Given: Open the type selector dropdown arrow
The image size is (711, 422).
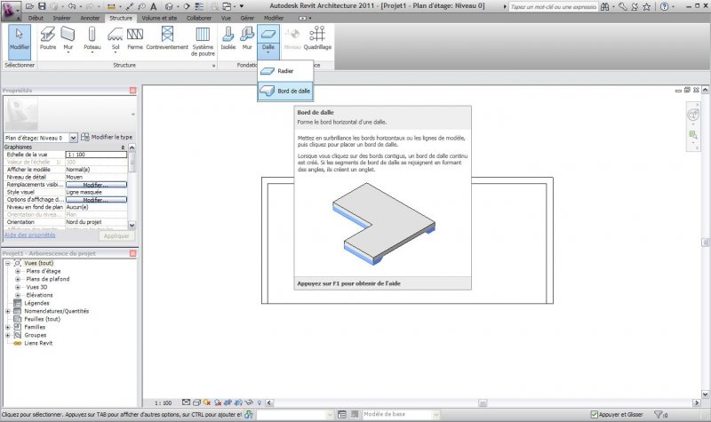Looking at the screenshot, I should point(132,115).
